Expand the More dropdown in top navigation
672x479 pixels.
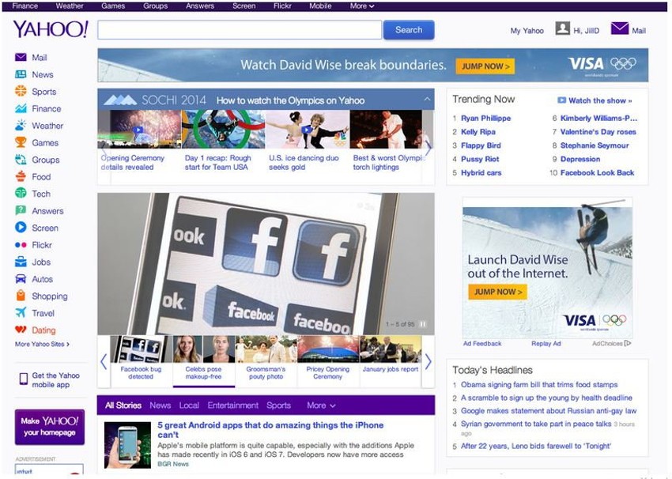click(x=362, y=6)
